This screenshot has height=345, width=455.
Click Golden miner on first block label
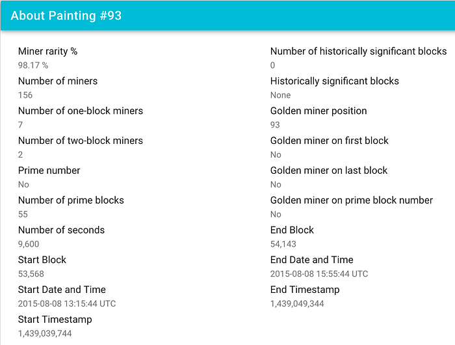pos(329,141)
